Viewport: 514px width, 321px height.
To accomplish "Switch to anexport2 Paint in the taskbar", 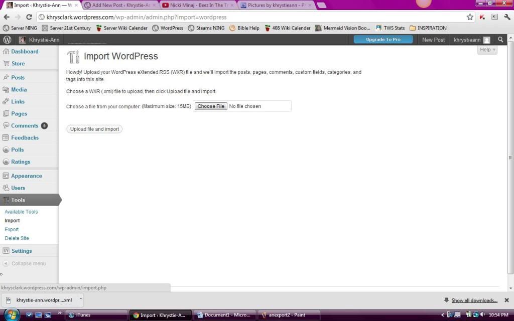I will click(289, 315).
